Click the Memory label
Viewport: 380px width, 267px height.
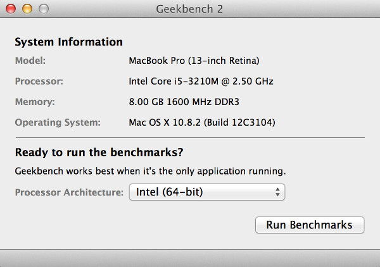(35, 102)
